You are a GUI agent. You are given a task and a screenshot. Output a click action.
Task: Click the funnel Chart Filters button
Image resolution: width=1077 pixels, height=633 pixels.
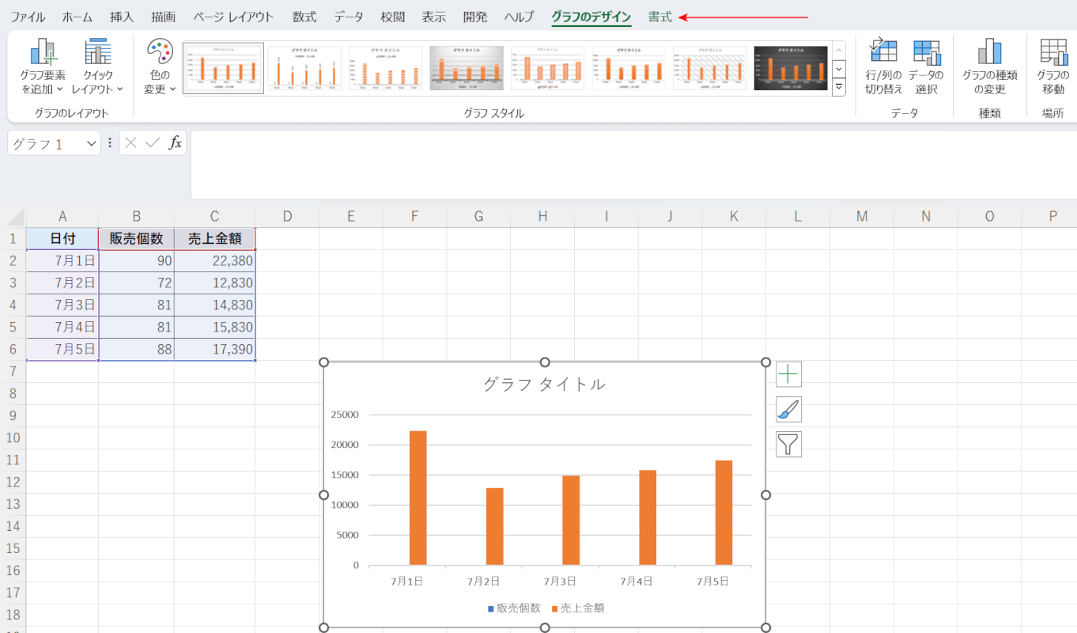tap(789, 444)
